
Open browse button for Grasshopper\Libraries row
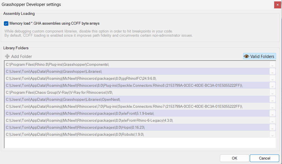coord(272,71)
